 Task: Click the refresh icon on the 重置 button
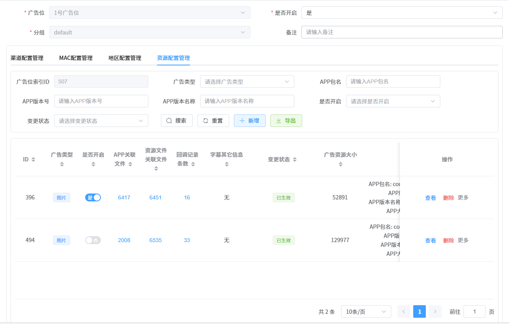(x=206, y=121)
